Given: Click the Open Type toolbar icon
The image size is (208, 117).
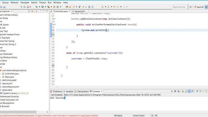Looking at the screenshot, I should (67, 7).
